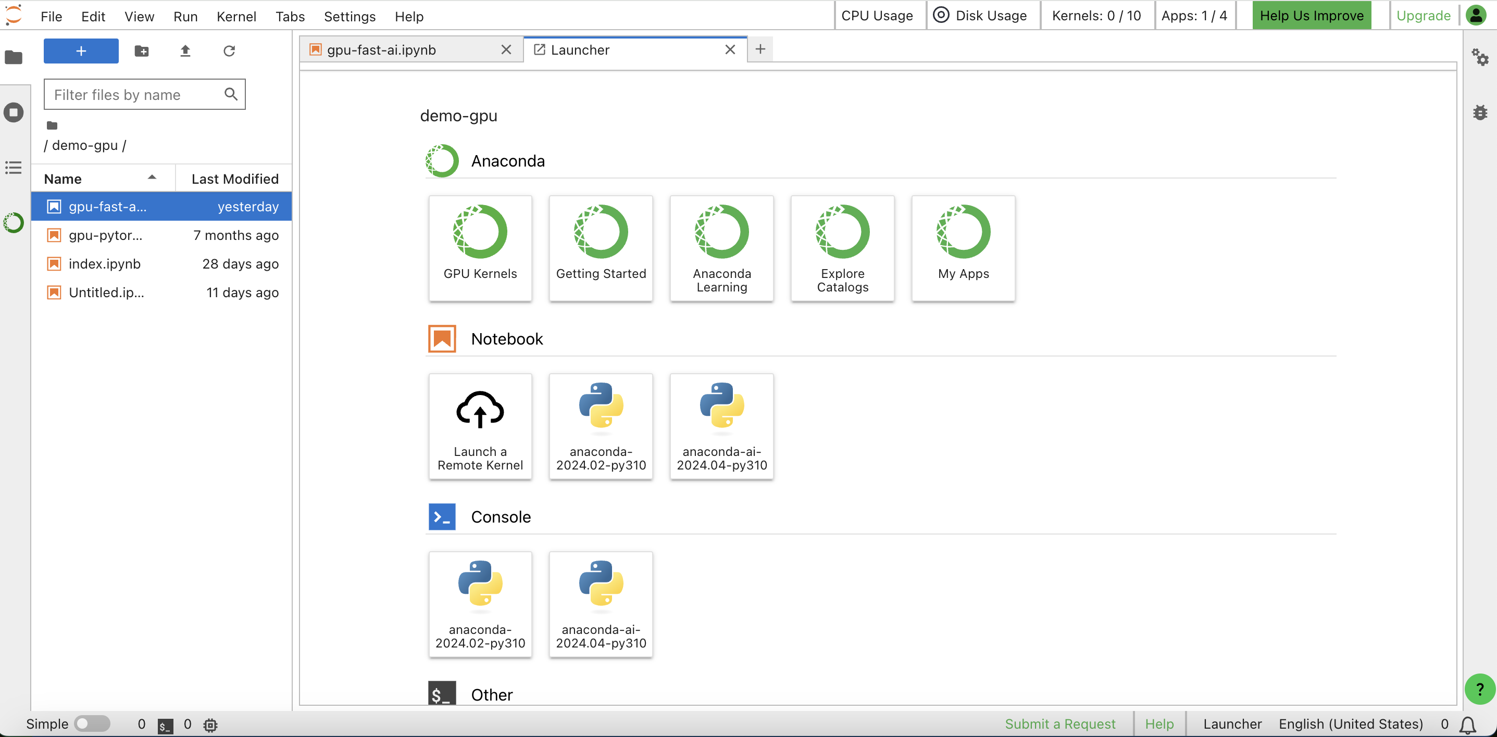Open the File menu
This screenshot has height=737, width=1497.
tap(51, 16)
